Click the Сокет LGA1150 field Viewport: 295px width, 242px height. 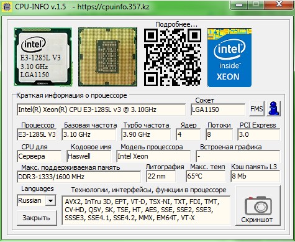pyautogui.click(x=218, y=109)
